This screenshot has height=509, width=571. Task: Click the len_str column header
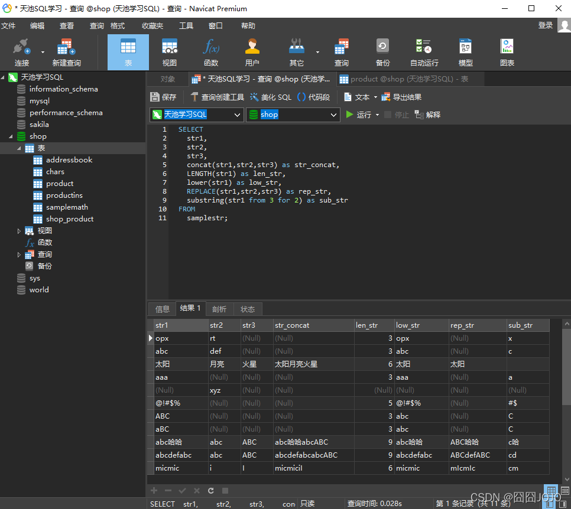pos(374,325)
